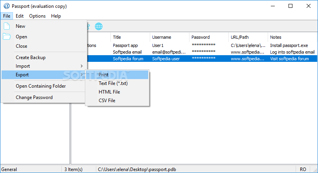Minimize the Passport window
Image resolution: width=318 pixels, height=173 pixels.
(273, 6)
